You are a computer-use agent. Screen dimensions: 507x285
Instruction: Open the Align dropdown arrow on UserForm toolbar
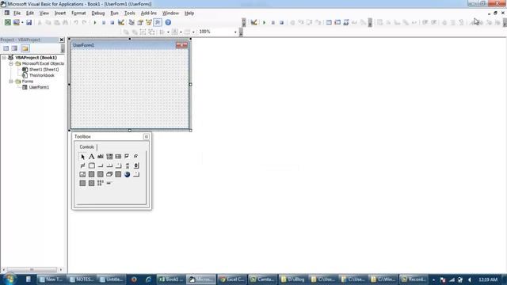coord(168,32)
